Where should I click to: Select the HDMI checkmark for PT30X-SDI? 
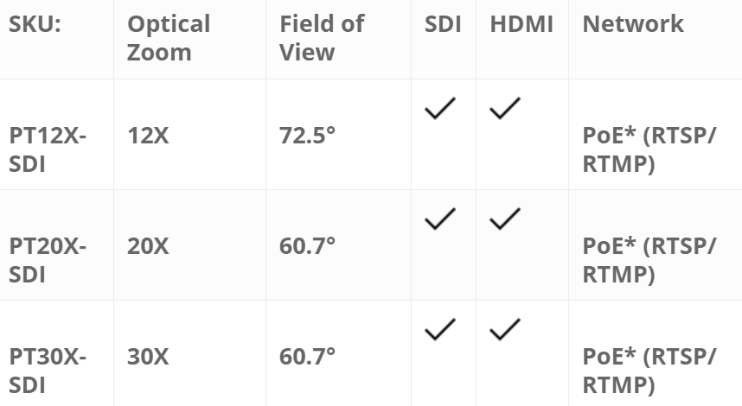[x=505, y=329]
